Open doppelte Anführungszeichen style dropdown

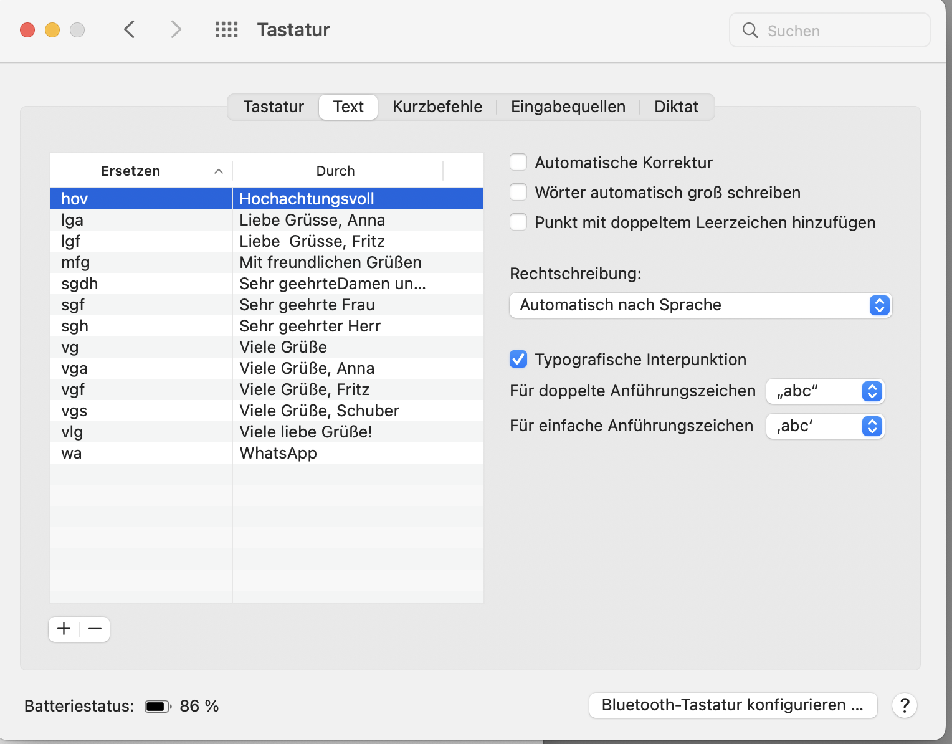(825, 391)
